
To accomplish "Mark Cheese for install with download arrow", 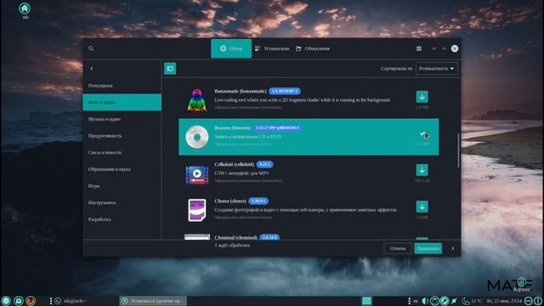I will click(x=422, y=207).
